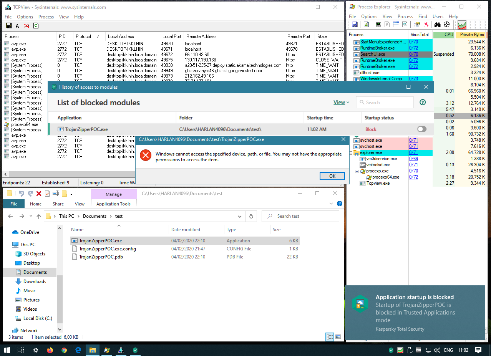This screenshot has width=491, height=356.
Task: Toggle large icons view in Explorer status bar
Action: [338, 337]
